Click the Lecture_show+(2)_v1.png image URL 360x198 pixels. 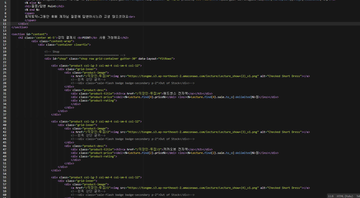click(193, 76)
